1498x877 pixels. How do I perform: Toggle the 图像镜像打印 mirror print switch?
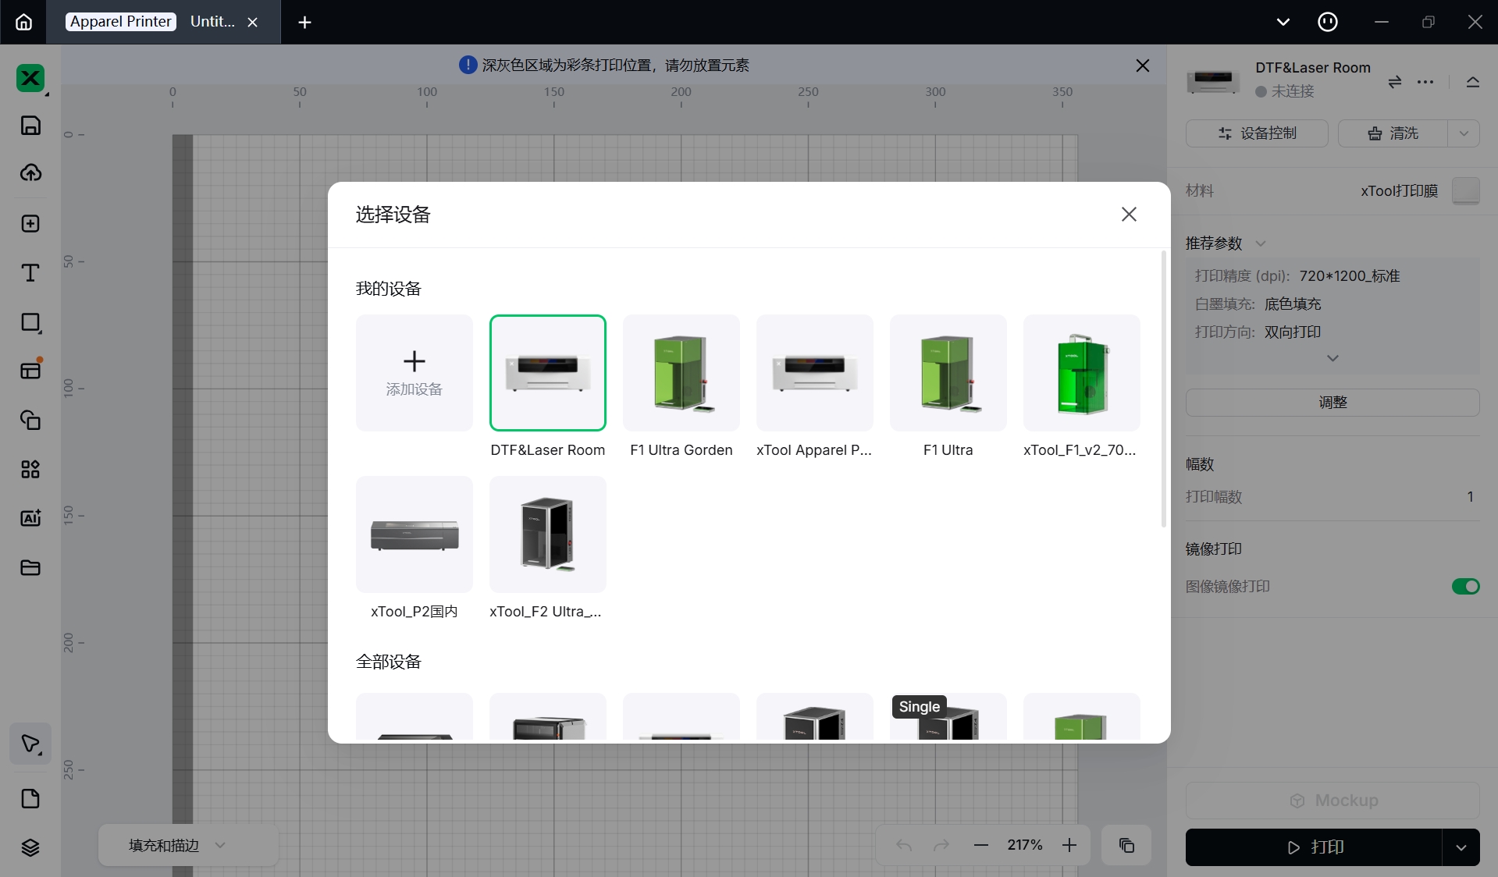(x=1465, y=586)
